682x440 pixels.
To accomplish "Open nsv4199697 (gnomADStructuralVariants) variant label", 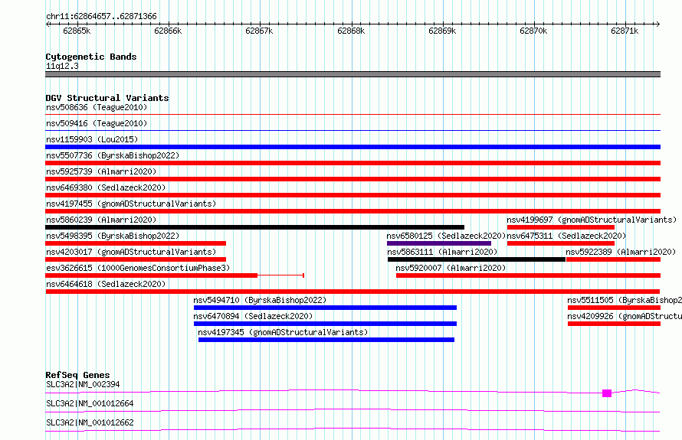I will pyautogui.click(x=592, y=220).
